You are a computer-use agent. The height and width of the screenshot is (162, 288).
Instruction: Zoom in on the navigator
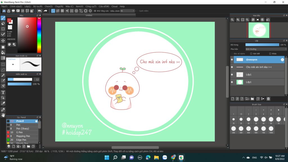238,20
